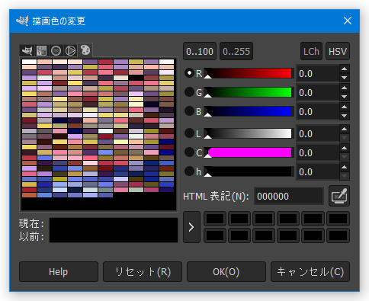Decrease the G value with down arrow

[x=345, y=97]
